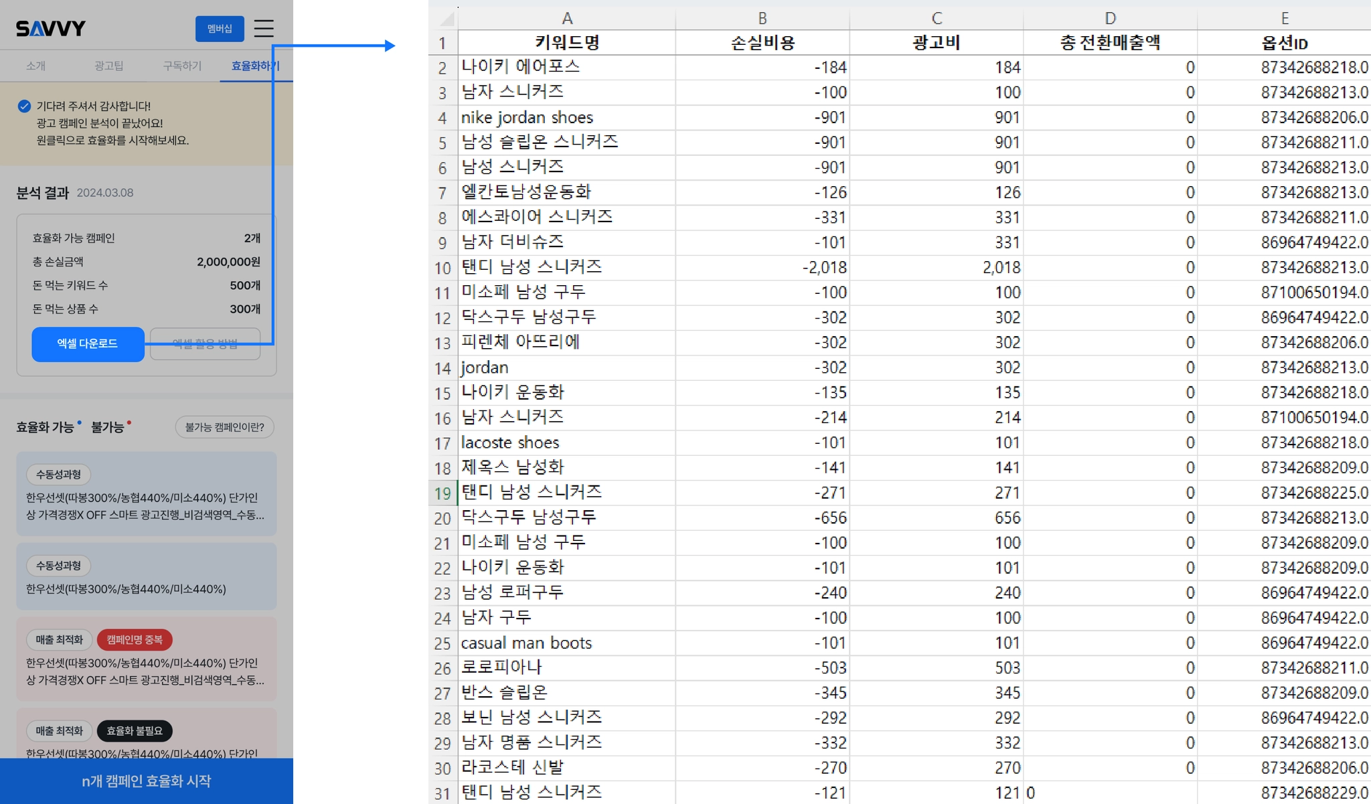
Task: Select the 효율화하기 tab
Action: point(255,66)
